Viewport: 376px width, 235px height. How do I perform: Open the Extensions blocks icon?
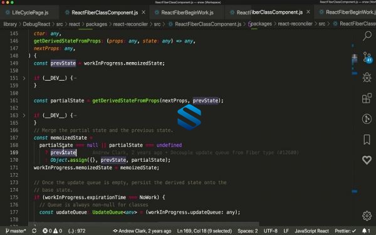[x=367, y=98]
